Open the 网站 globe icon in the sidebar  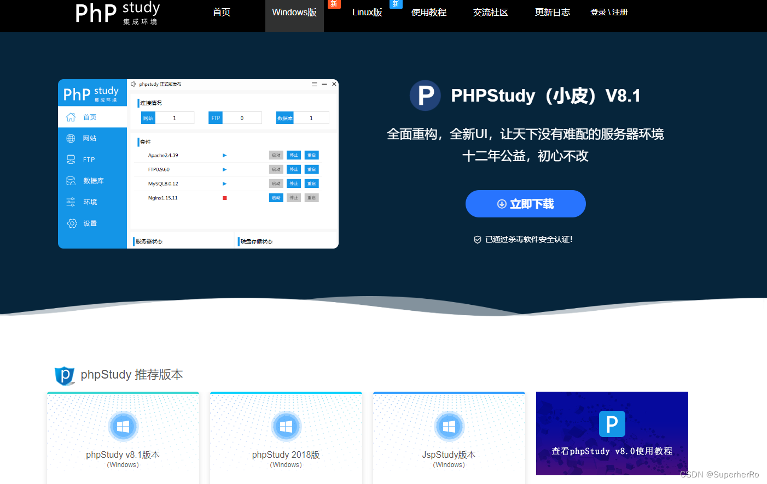(x=71, y=138)
